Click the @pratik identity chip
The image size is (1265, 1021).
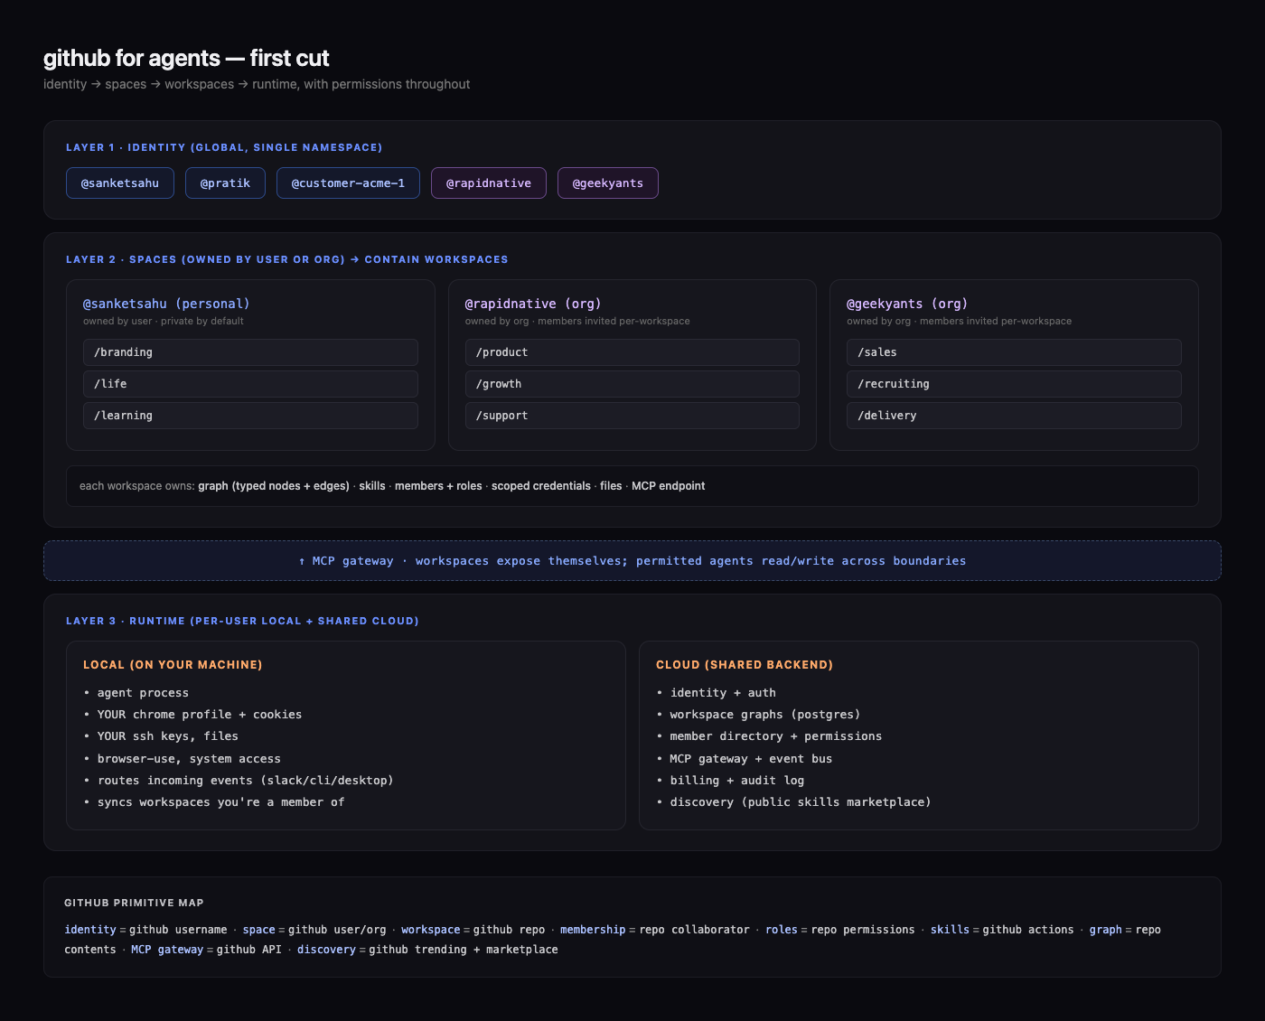tap(225, 183)
